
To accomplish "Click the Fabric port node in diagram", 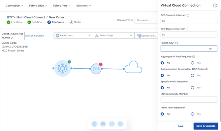I will coord(63,68).
